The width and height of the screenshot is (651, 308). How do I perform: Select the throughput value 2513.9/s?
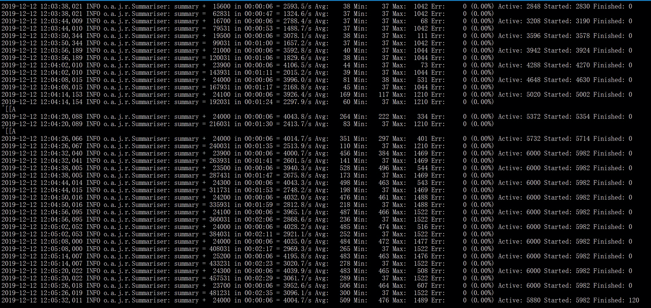coord(297,146)
